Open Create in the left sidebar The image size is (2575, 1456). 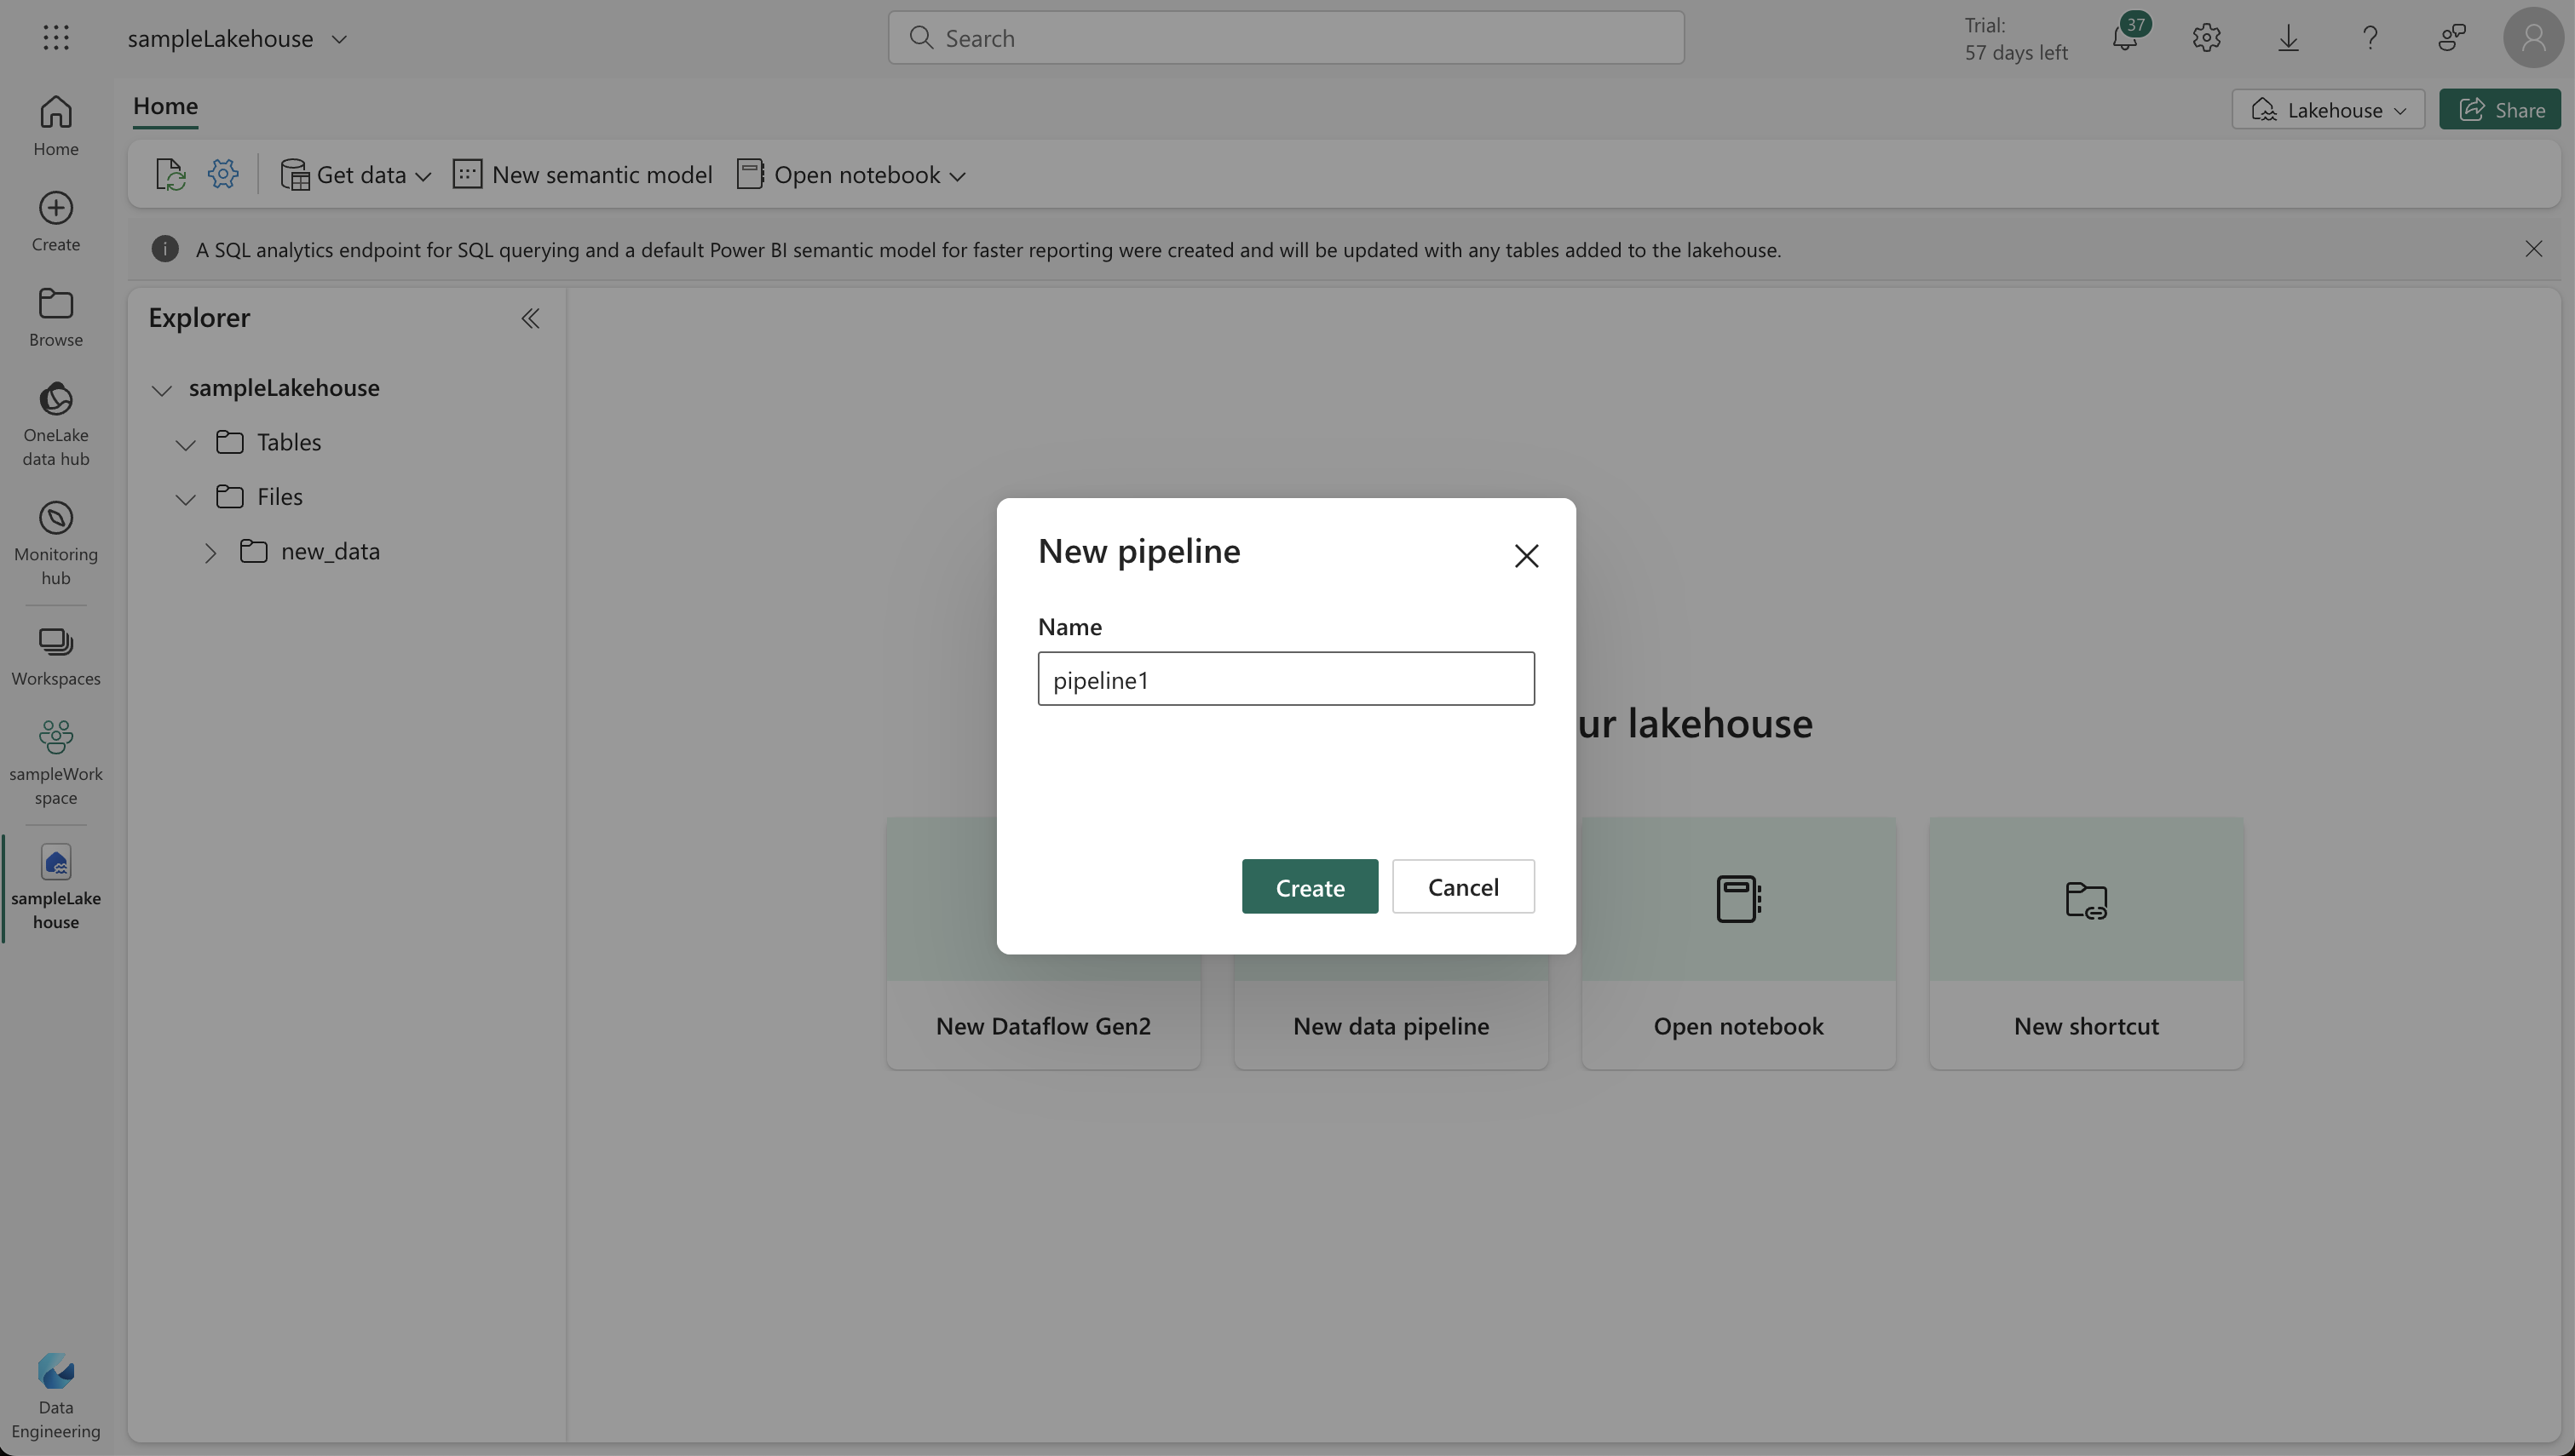[x=56, y=222]
